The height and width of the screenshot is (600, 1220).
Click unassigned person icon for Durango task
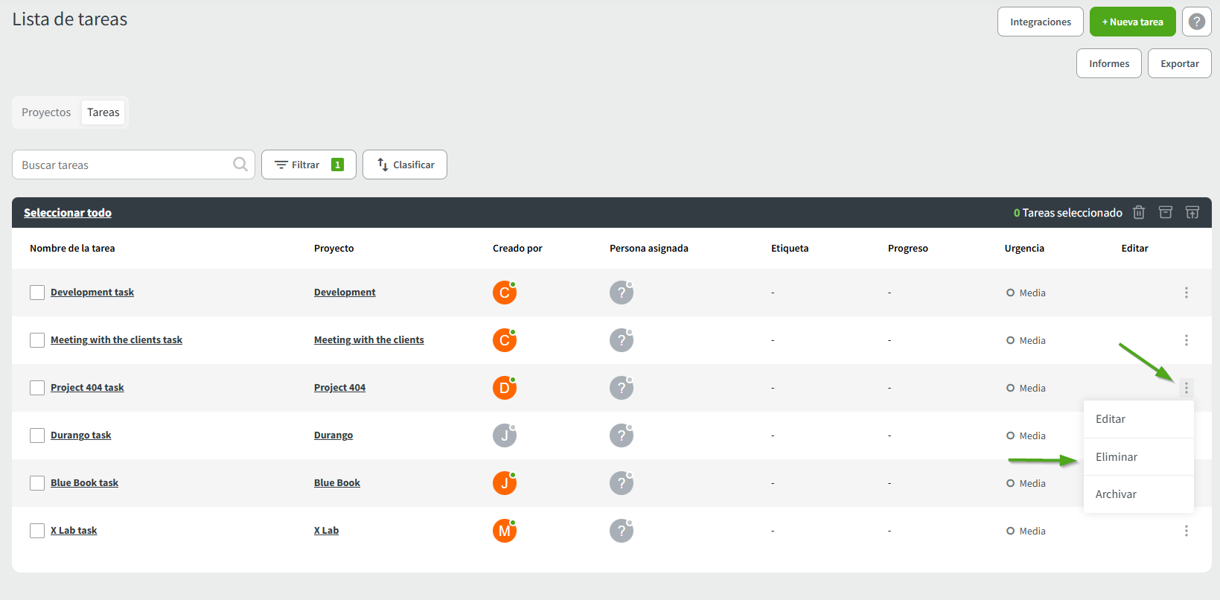pos(621,435)
